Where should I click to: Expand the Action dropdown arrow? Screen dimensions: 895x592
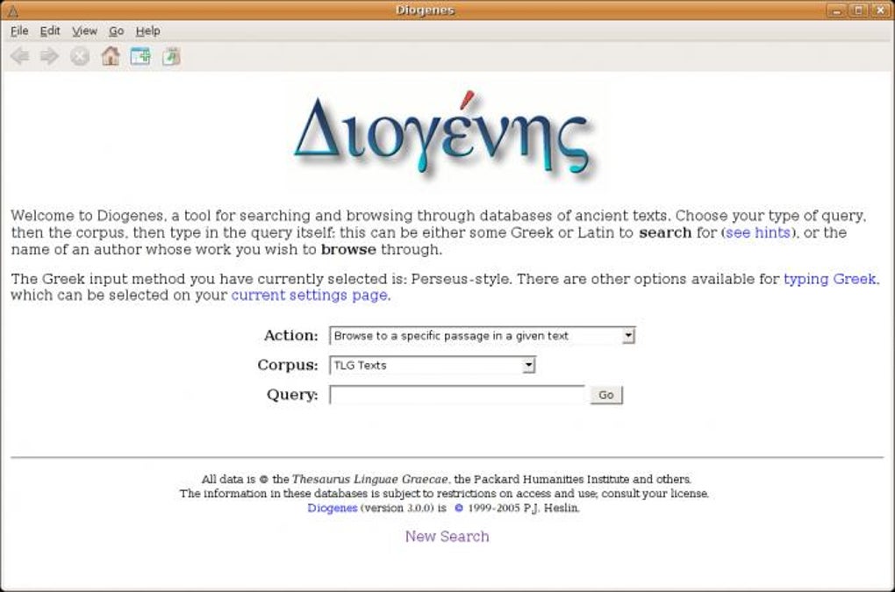click(x=628, y=335)
